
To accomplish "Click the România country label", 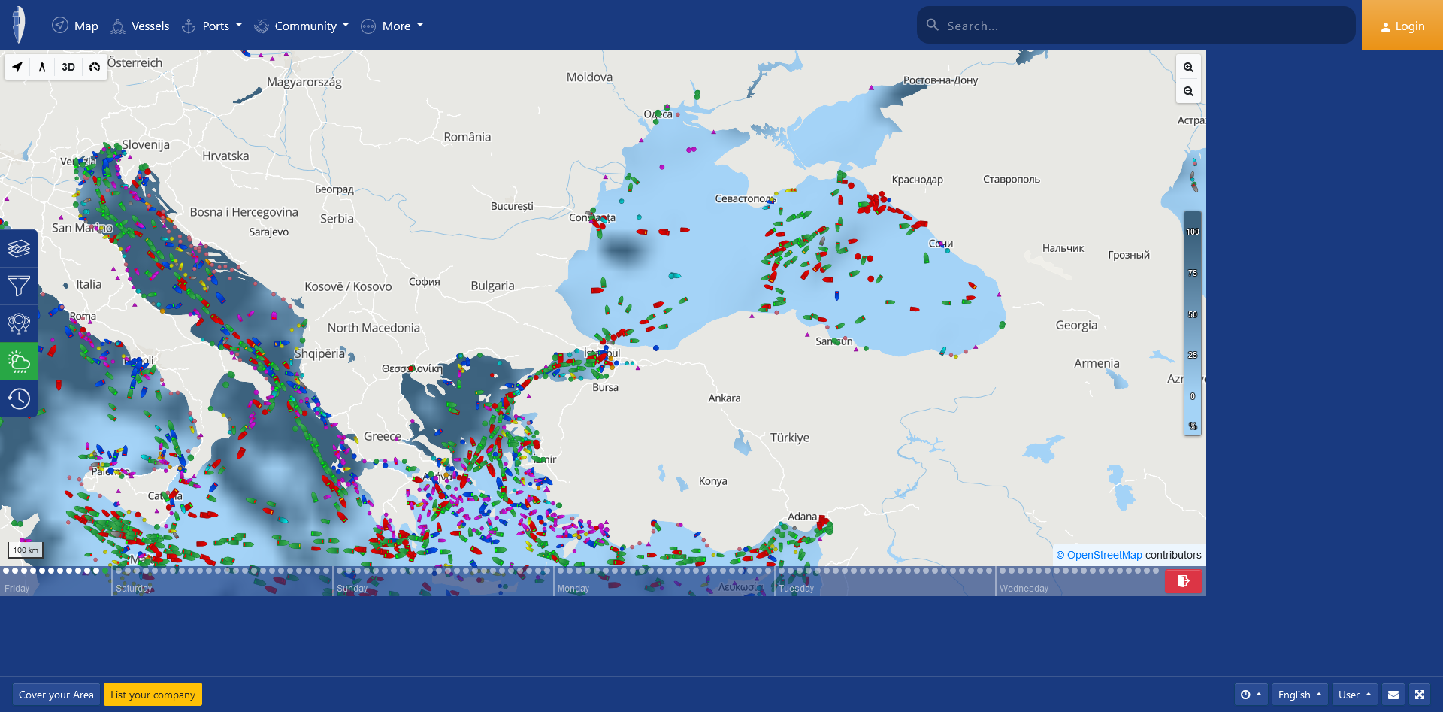I will click(467, 137).
